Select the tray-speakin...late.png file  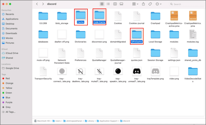[118, 71]
